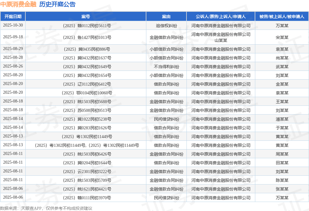
Task: Click defendant 万某某 in the 2025-10-30 row
Action: click(x=282, y=26)
